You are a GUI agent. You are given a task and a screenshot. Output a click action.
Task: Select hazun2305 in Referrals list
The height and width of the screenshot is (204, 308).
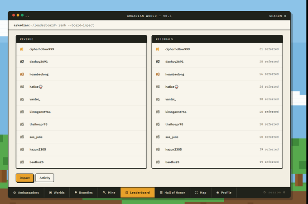point(217,149)
